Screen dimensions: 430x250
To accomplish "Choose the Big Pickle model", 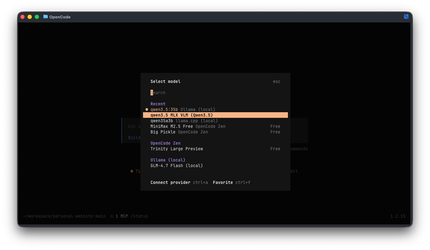I will pos(179,132).
